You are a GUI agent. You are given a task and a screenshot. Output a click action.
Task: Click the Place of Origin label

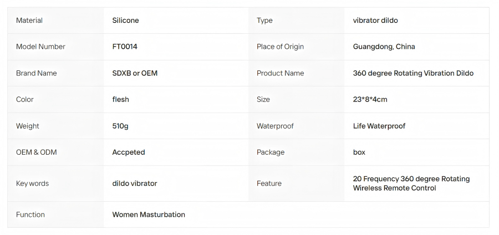point(281,47)
